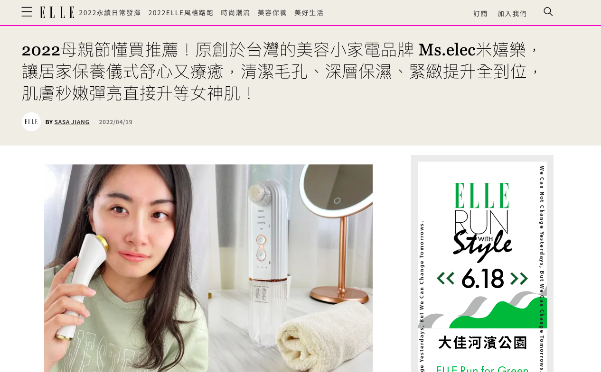Click the 大佳河濱公園 text in ad

pos(482,343)
